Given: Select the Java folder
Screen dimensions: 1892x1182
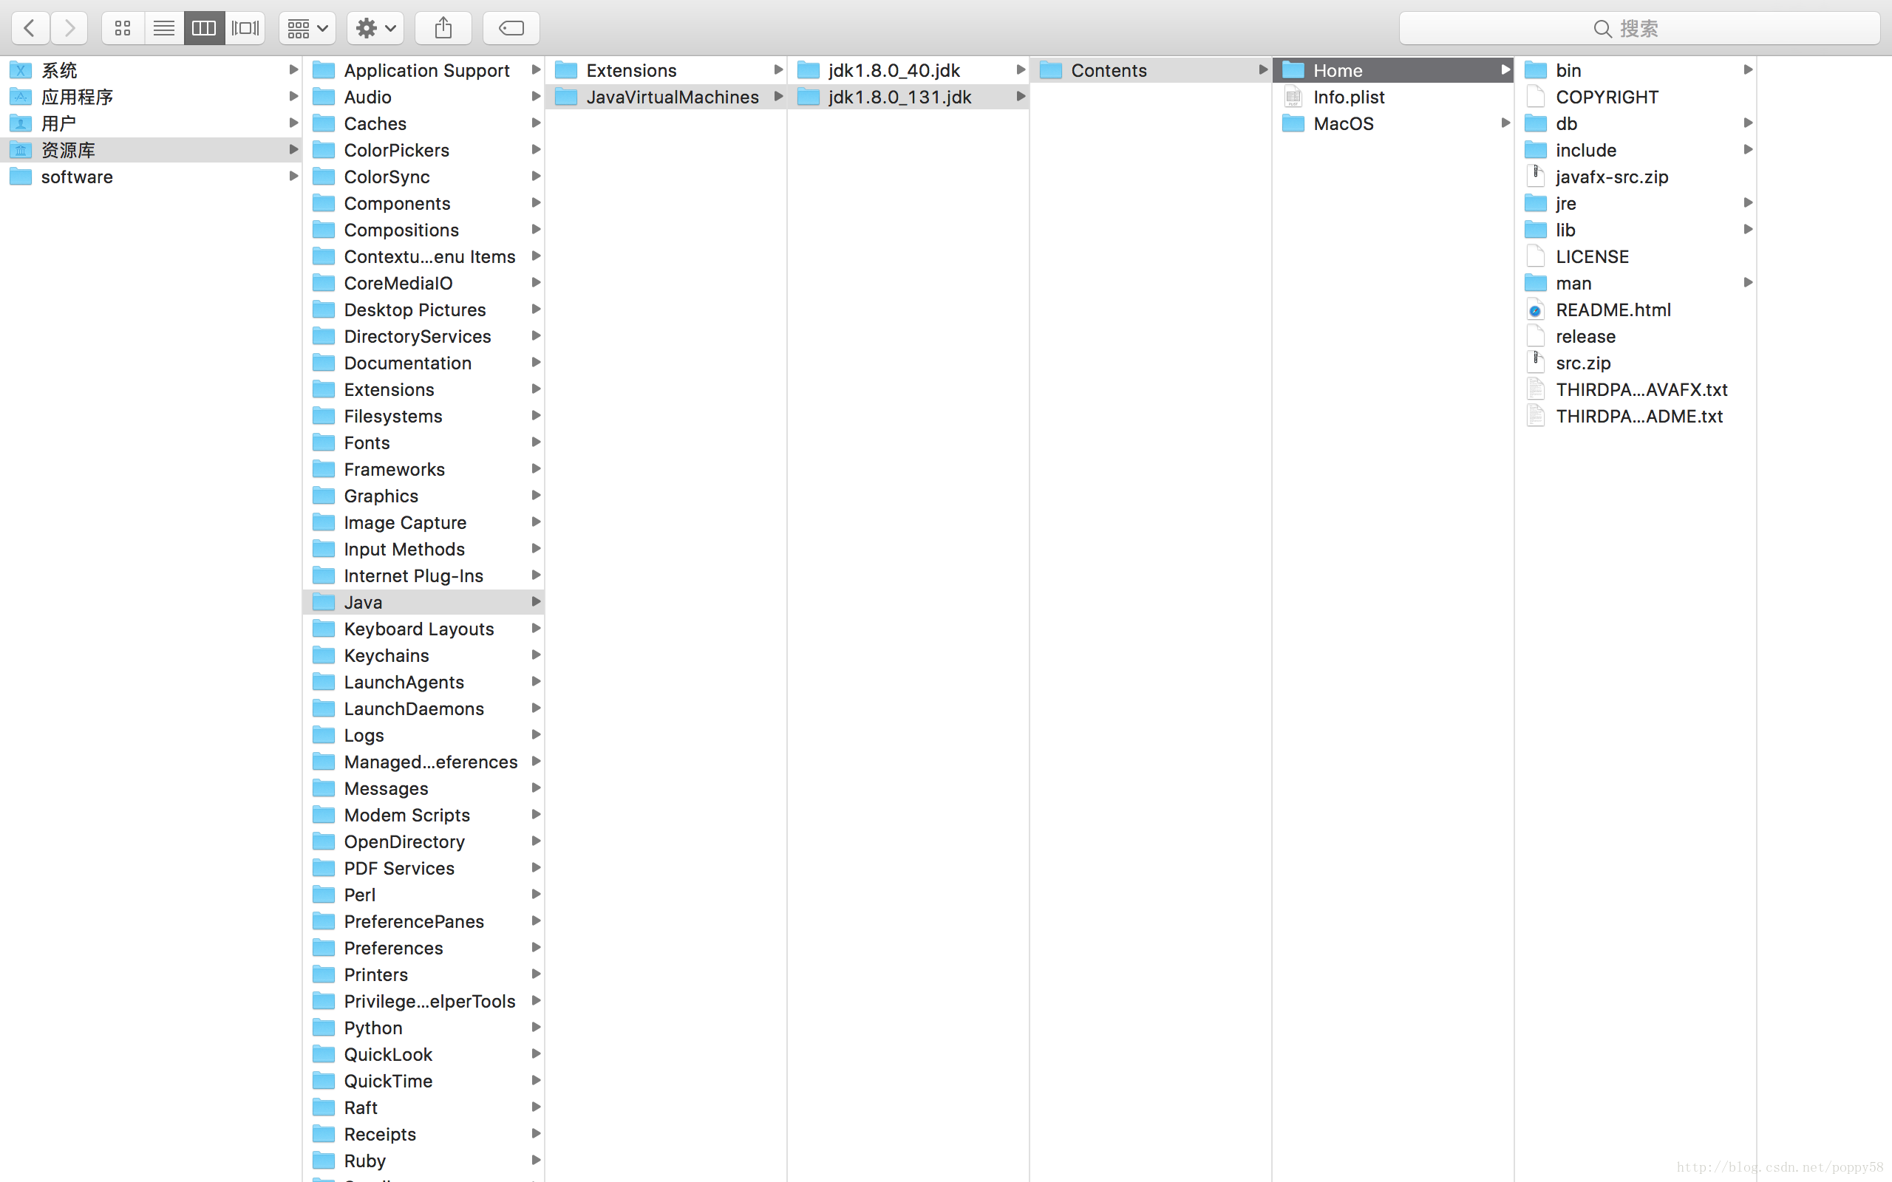Looking at the screenshot, I should click(423, 602).
